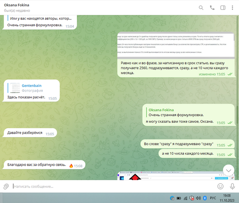Attach a file with paperclip icon
Image resolution: width=239 pixels, height=203 pixels.
6,186
